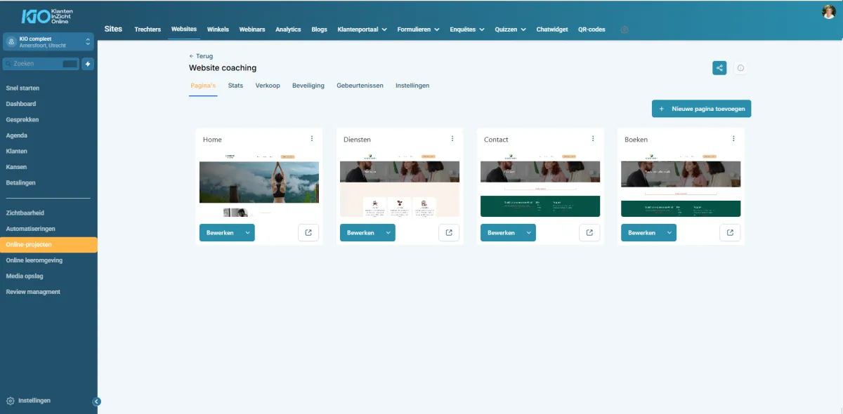Open QR-codes in top navigation
Image resolution: width=843 pixels, height=414 pixels.
(592, 29)
